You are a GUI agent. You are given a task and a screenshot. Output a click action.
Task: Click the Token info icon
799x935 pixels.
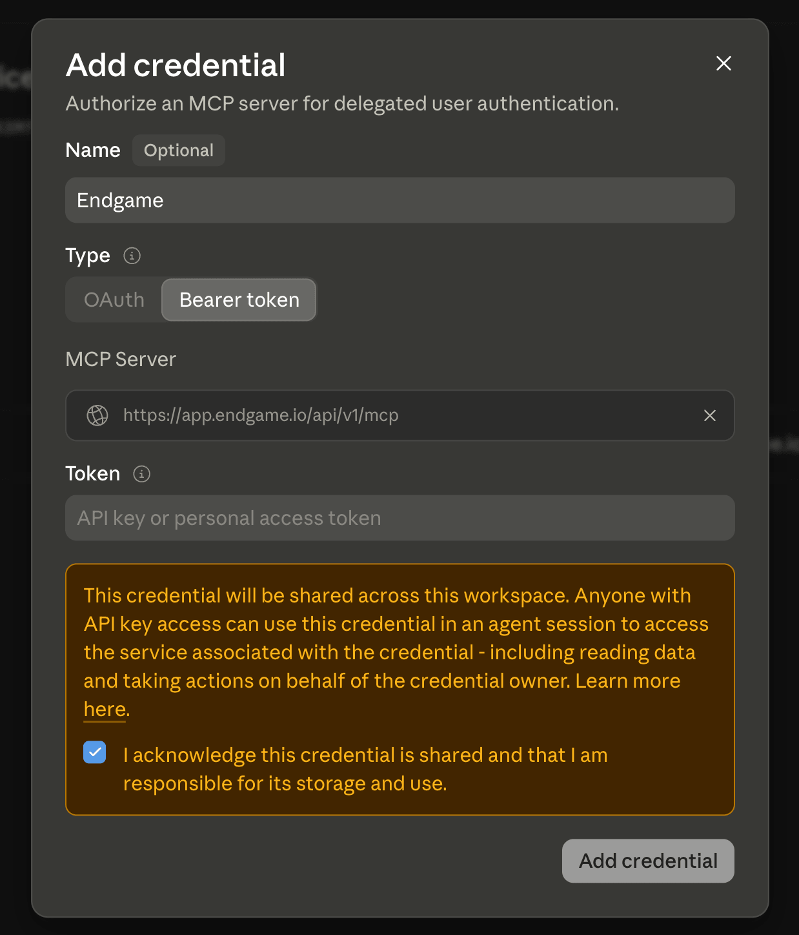click(x=141, y=474)
